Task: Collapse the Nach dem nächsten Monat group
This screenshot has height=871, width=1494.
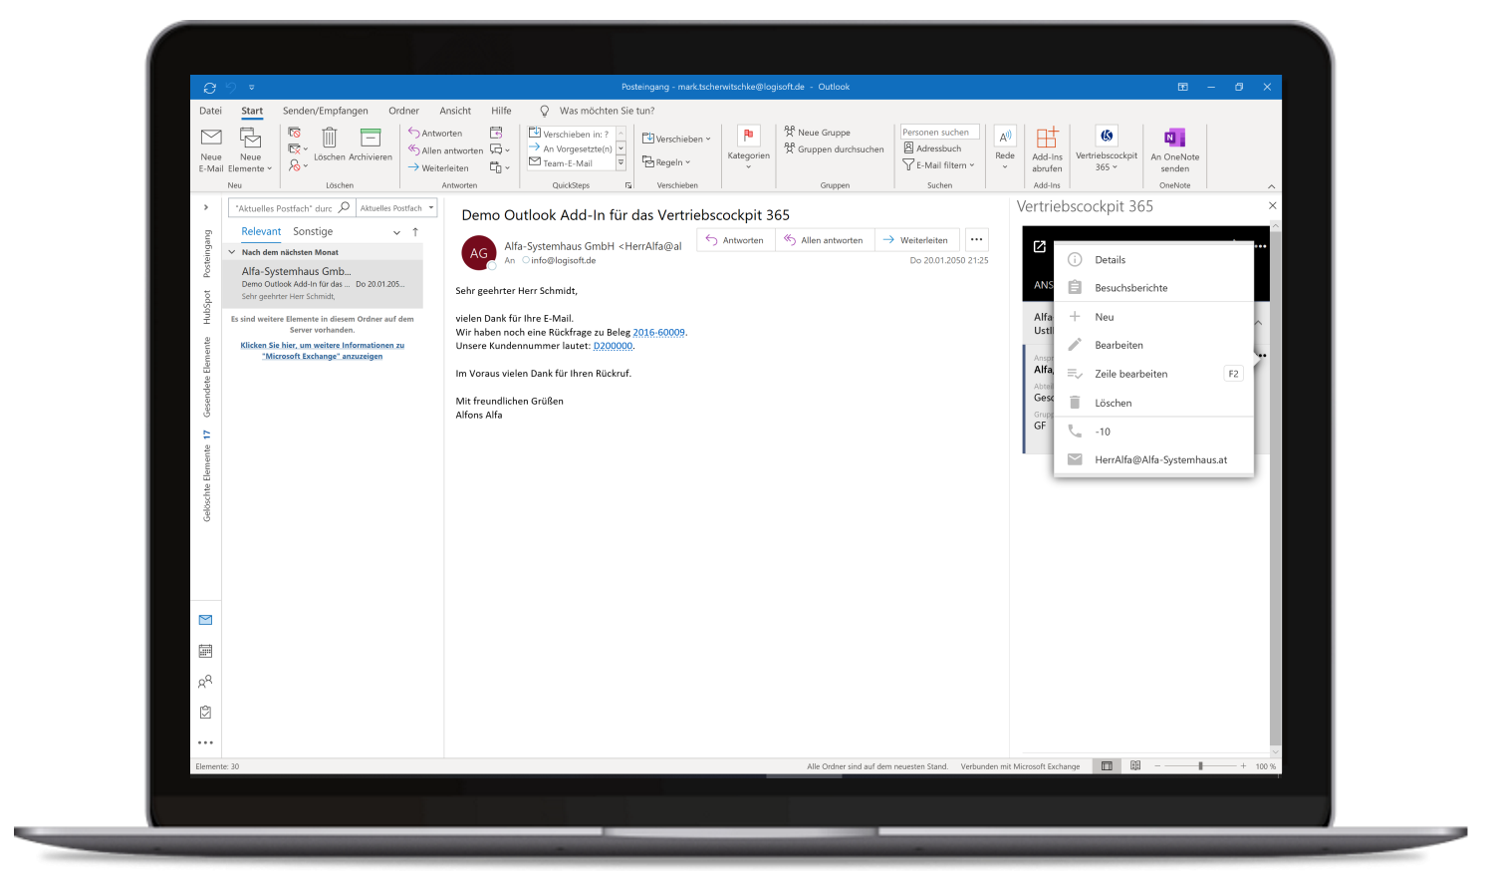Action: [232, 252]
